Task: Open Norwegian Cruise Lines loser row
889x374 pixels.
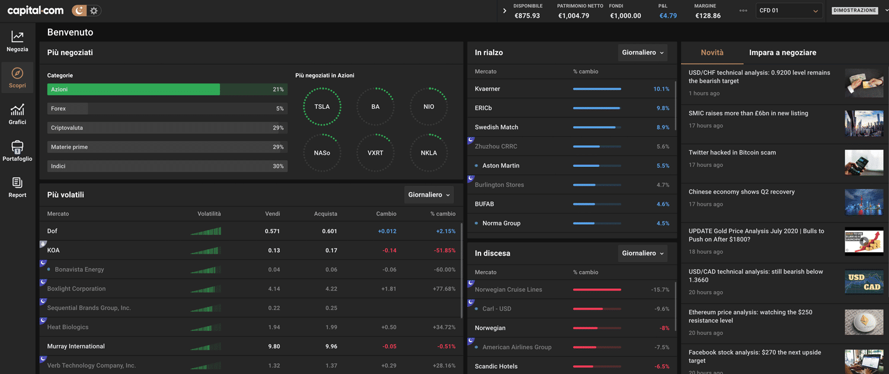Action: [x=572, y=289]
